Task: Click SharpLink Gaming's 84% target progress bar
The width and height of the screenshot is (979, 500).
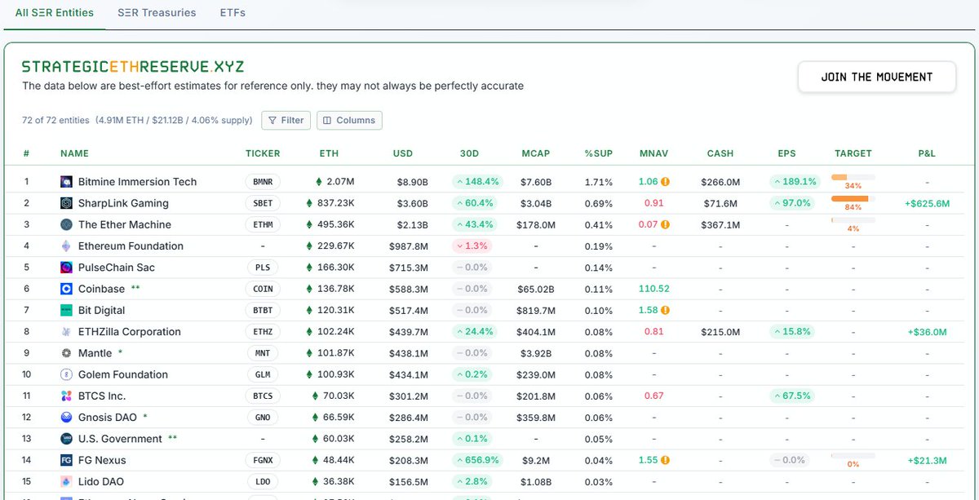Action: pos(853,198)
